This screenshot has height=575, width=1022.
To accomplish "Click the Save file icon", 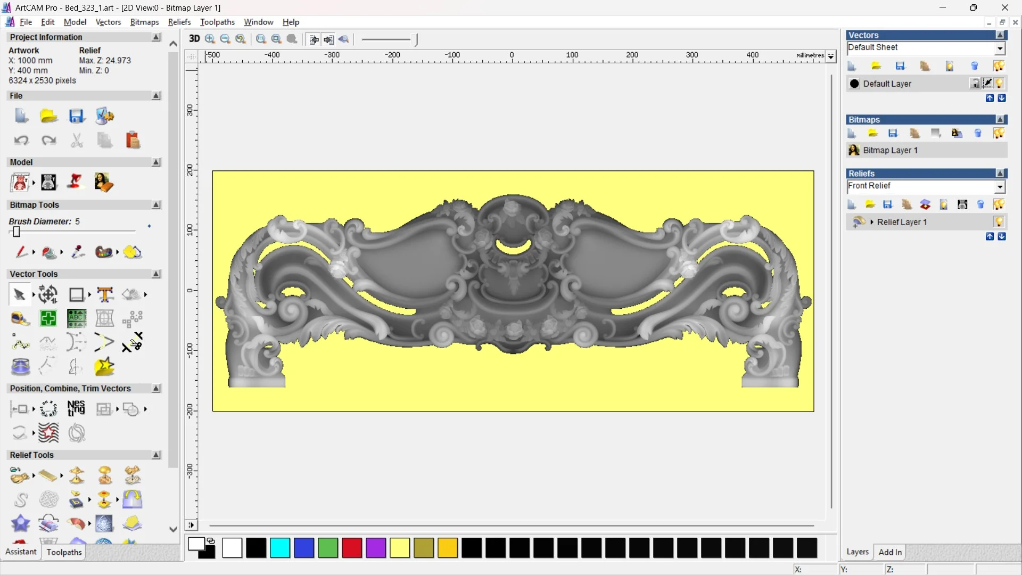I will (77, 116).
